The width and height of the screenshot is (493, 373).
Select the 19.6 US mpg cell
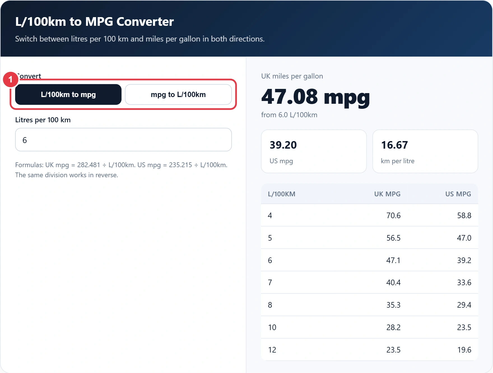(464, 350)
